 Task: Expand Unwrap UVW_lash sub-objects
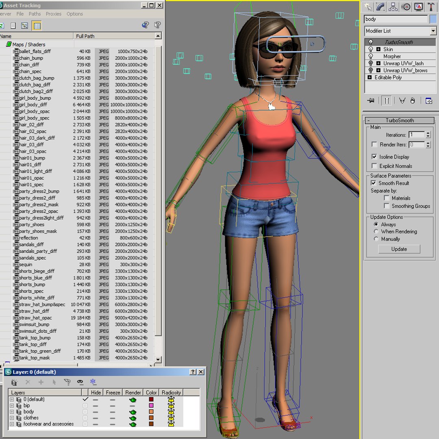tap(378, 63)
